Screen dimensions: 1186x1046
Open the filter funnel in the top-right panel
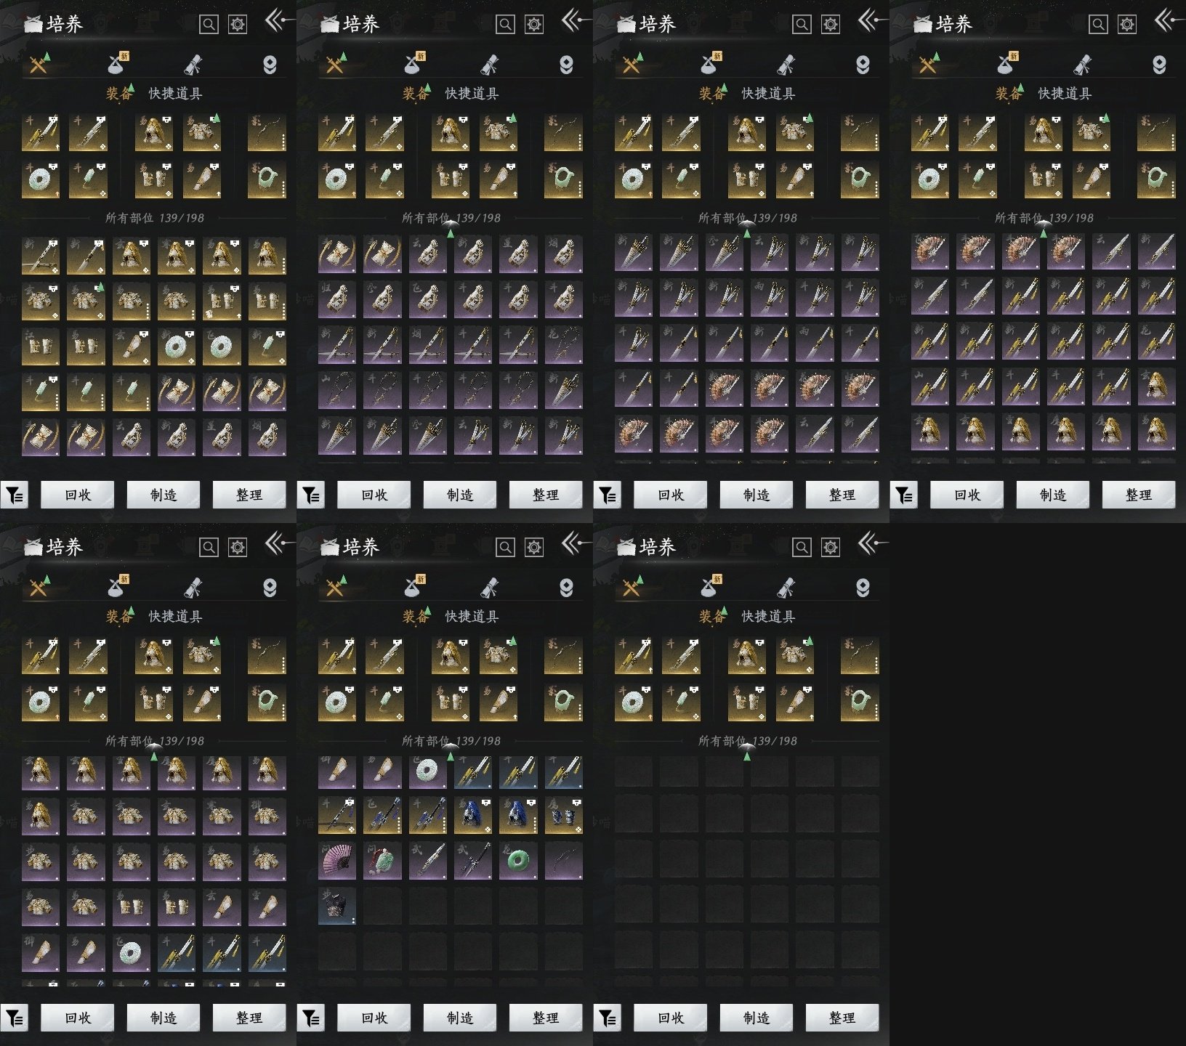[904, 495]
